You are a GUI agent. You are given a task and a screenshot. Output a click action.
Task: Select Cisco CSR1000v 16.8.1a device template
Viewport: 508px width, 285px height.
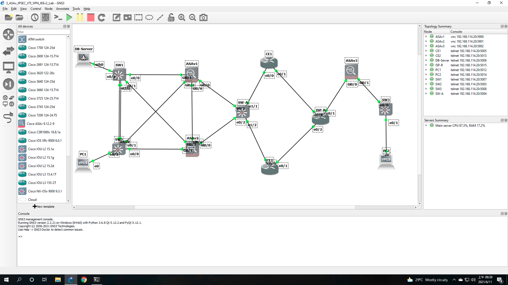point(42,132)
